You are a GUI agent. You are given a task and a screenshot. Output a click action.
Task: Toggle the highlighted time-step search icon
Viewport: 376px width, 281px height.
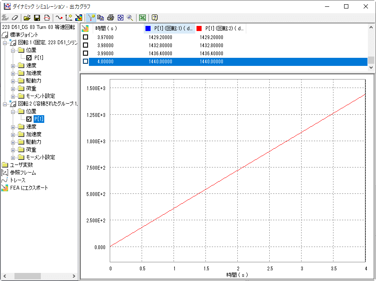91,18
